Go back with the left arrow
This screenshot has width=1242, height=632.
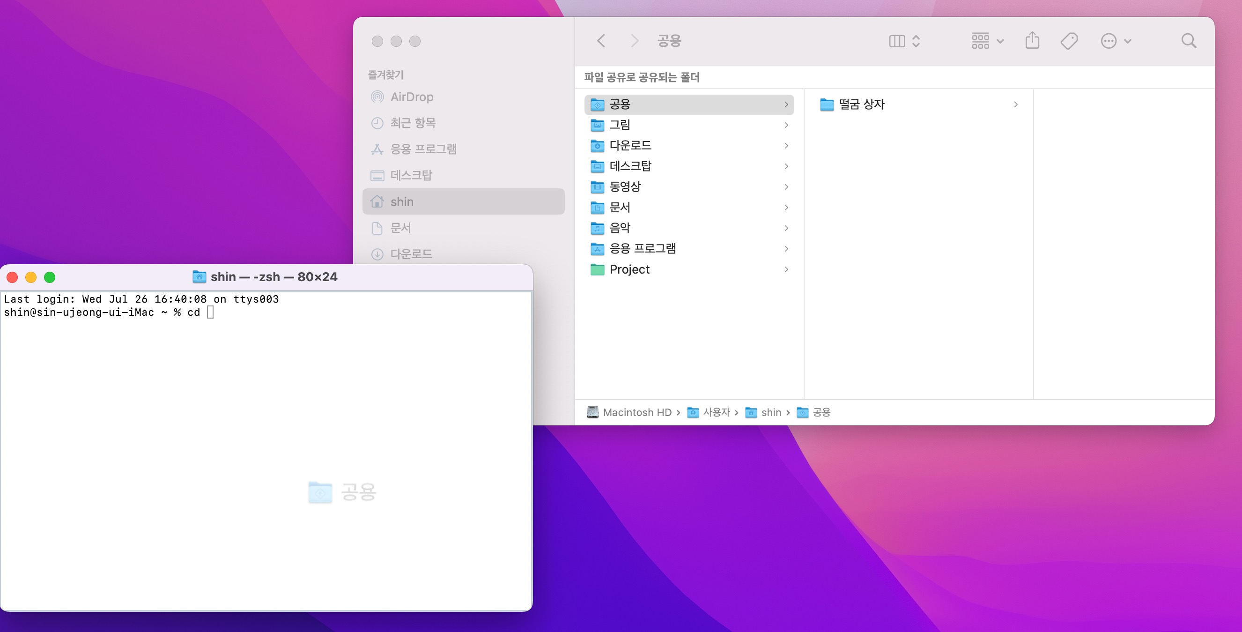[x=601, y=41]
